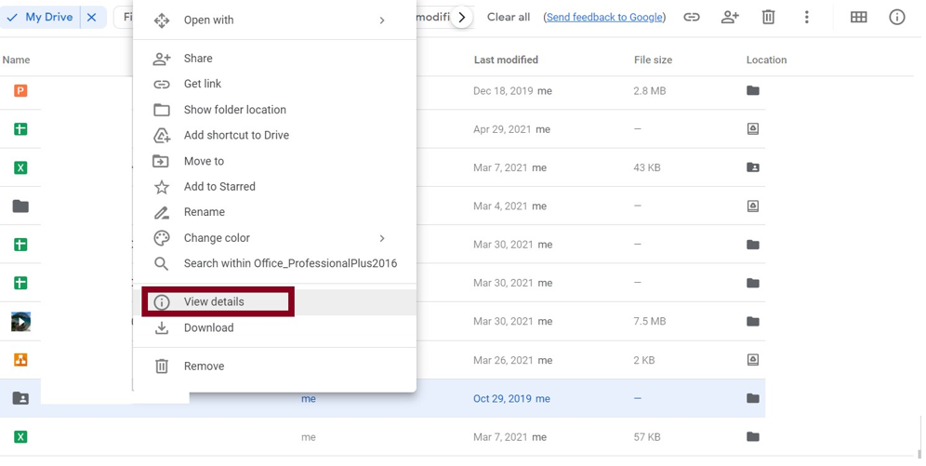This screenshot has height=466, width=926.
Task: Click the PowerPoint file icon in list
Action: (20, 91)
